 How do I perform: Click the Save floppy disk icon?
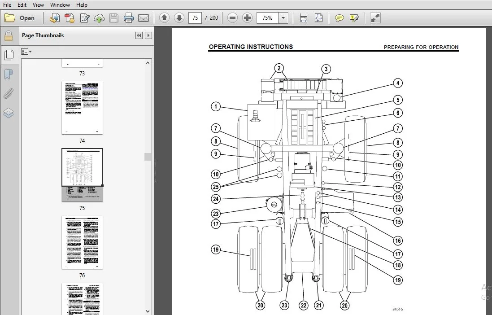point(113,18)
